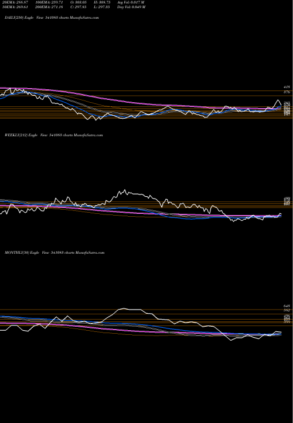Click the Avg Vol 0.017 M reading

(131, 2)
